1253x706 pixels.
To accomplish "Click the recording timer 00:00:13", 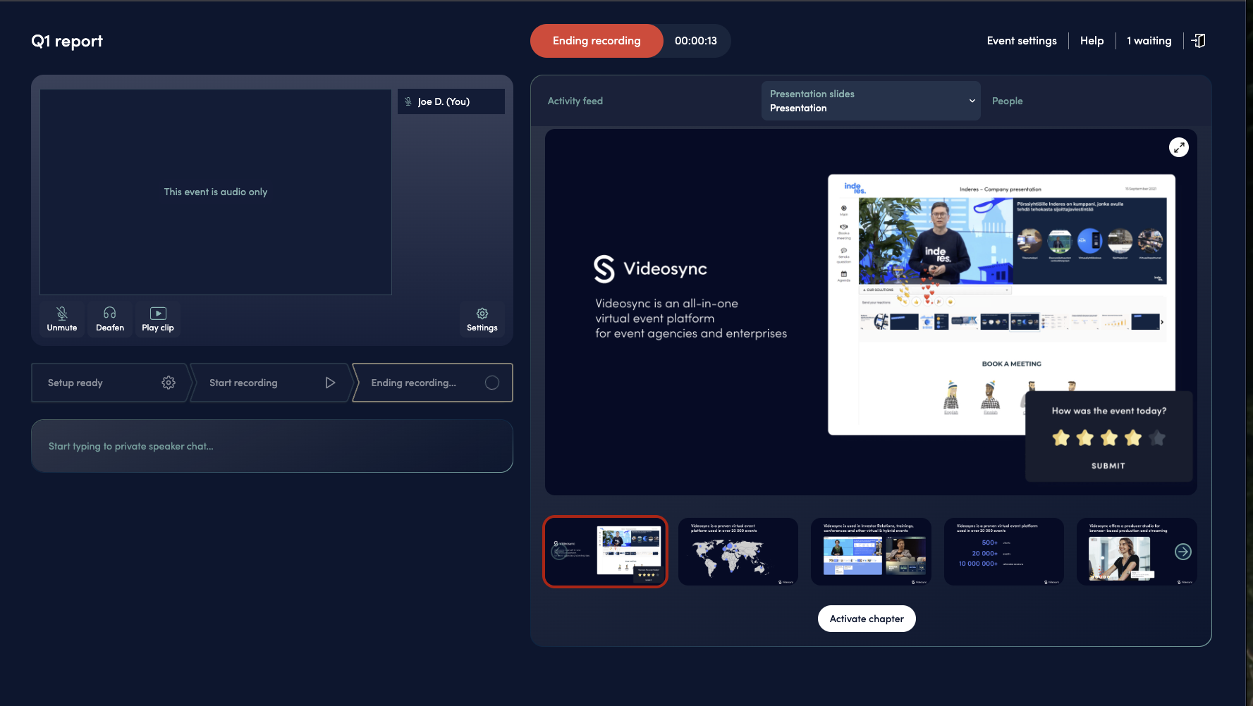I will click(696, 41).
